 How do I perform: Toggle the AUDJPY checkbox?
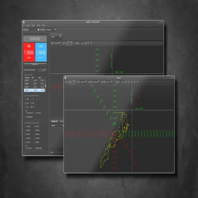(x=26, y=134)
